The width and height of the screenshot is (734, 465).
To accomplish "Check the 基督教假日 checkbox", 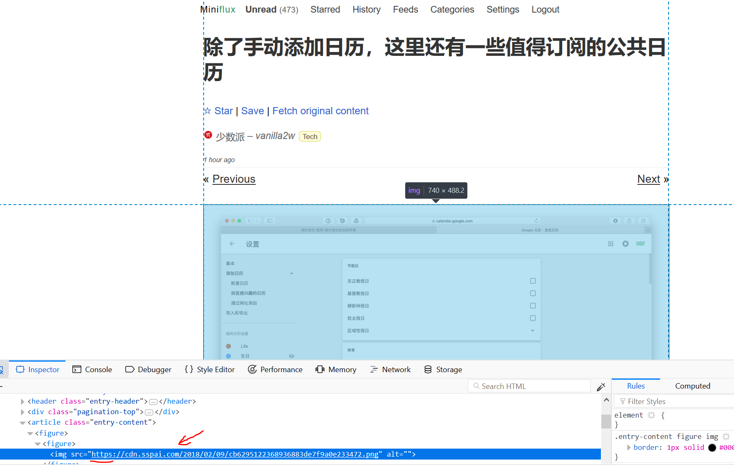I will point(533,293).
